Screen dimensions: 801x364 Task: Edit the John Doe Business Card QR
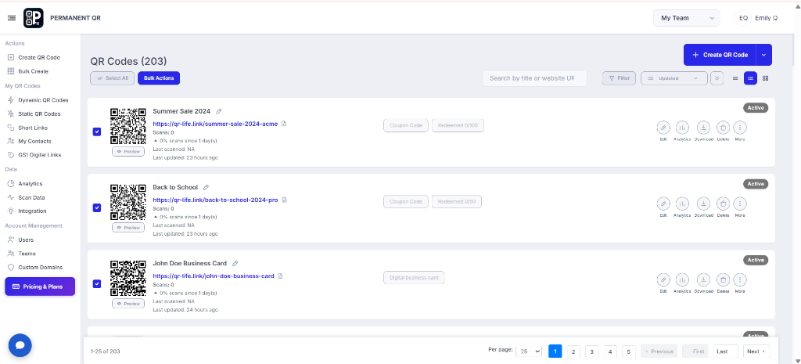663,279
